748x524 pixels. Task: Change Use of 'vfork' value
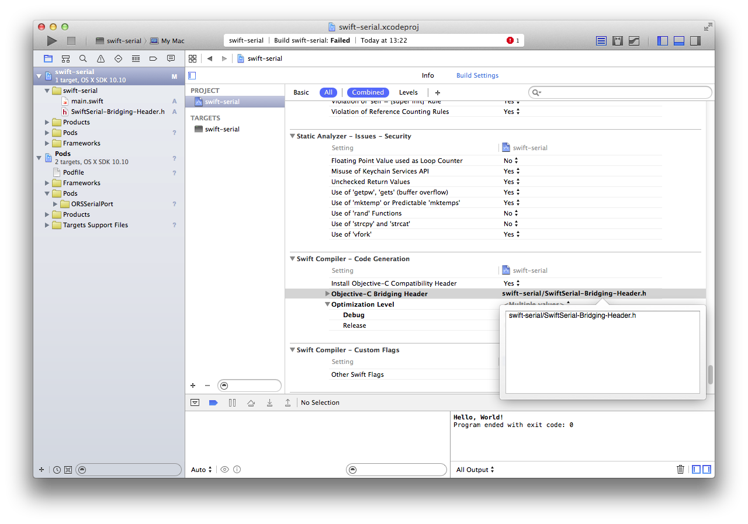511,234
